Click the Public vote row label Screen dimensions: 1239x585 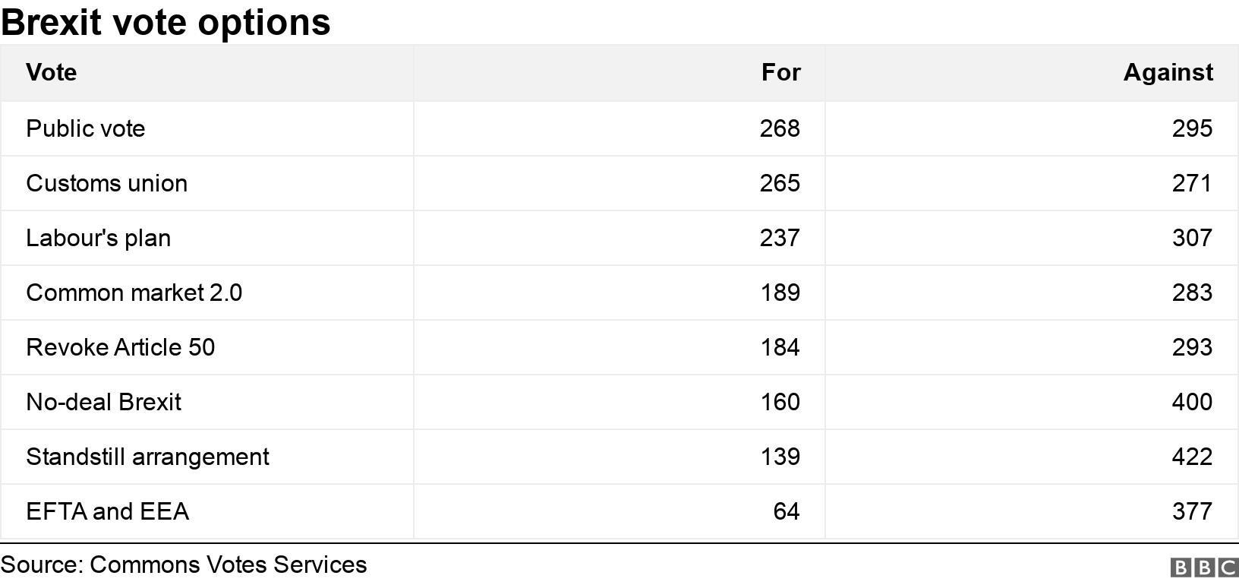86,128
